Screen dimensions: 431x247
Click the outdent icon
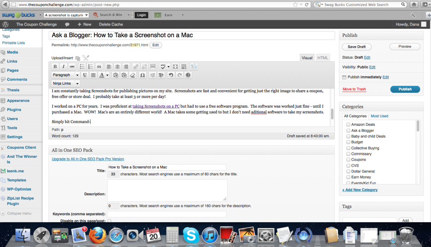[153, 75]
